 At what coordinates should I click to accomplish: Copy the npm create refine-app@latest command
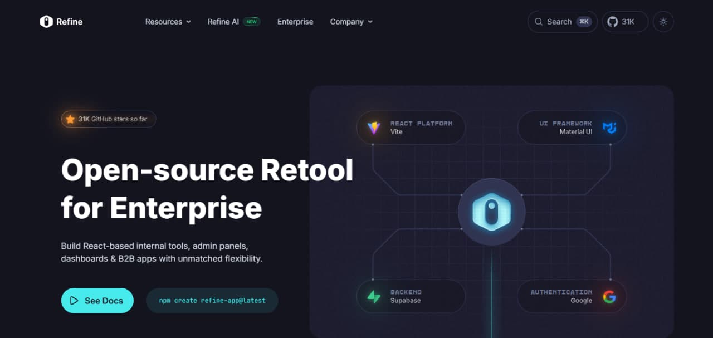(212, 301)
